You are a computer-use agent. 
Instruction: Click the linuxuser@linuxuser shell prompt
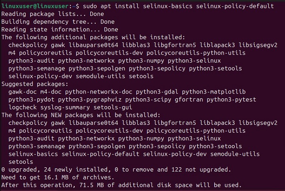[x=34, y=6]
